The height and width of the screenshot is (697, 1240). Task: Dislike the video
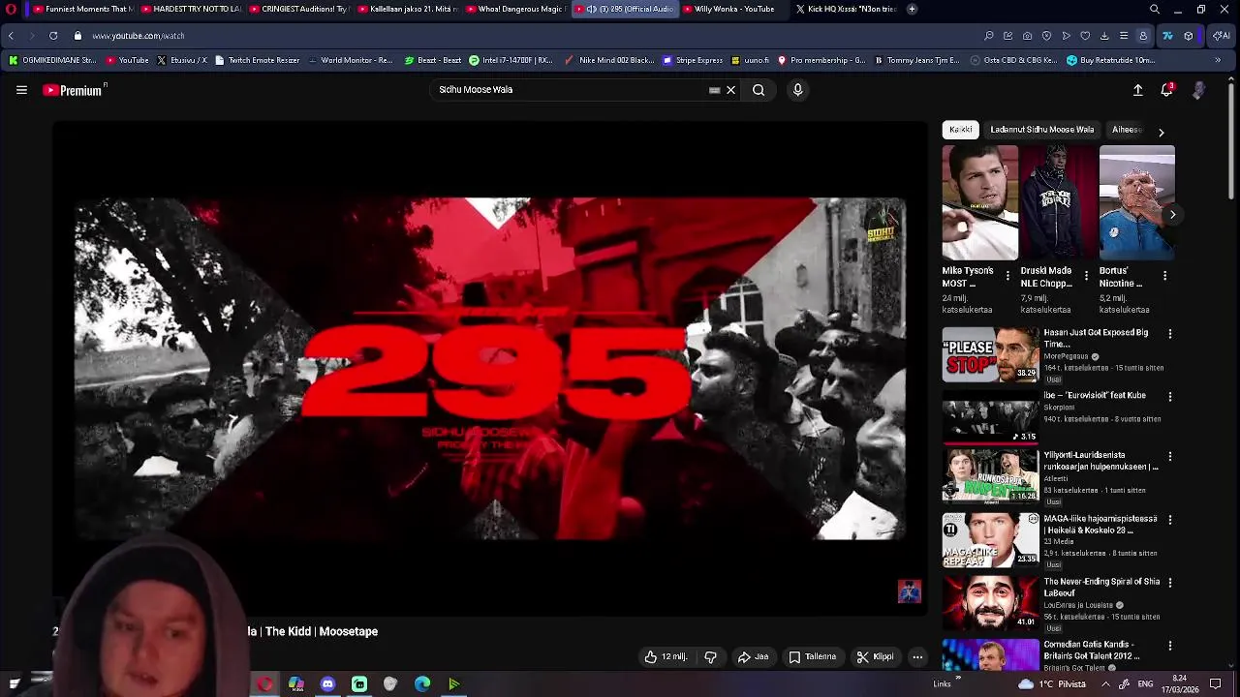click(x=710, y=657)
